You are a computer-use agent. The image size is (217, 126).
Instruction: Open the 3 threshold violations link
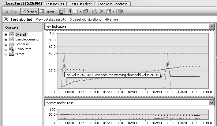coord(85,19)
